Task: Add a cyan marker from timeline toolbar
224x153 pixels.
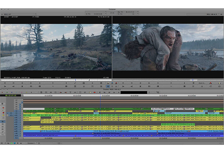Action: coord(16,93)
